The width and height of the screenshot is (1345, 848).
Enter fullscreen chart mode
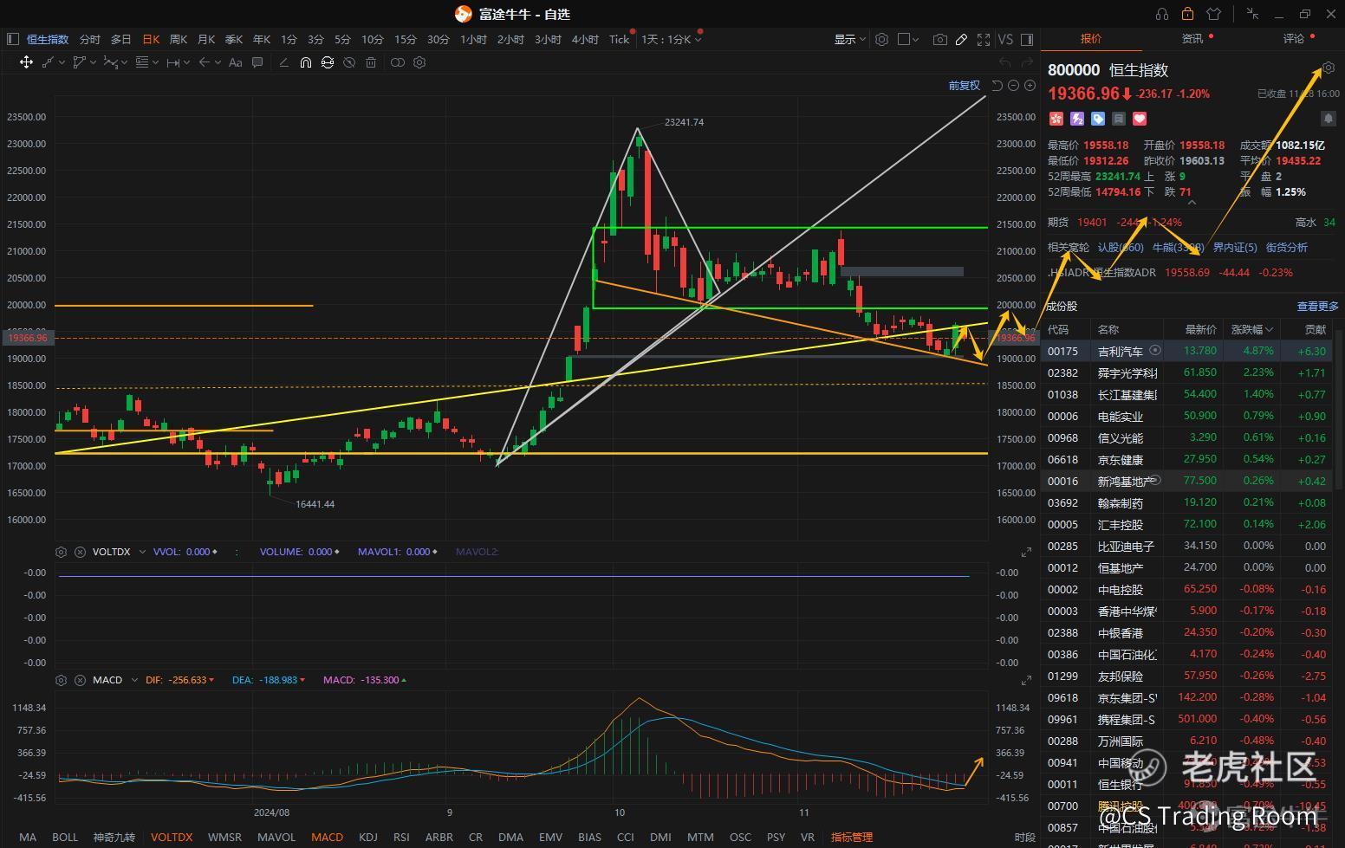pyautogui.click(x=984, y=39)
